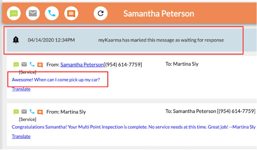Click 'To: Samantha Peterson [(954) 614-7759]' text
Image resolution: width=257 pixels, height=150 pixels.
coord(210,111)
